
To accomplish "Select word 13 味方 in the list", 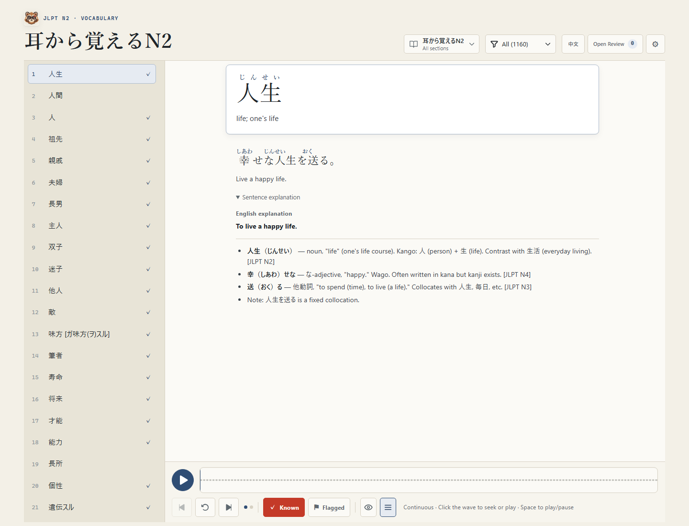I will pos(92,334).
